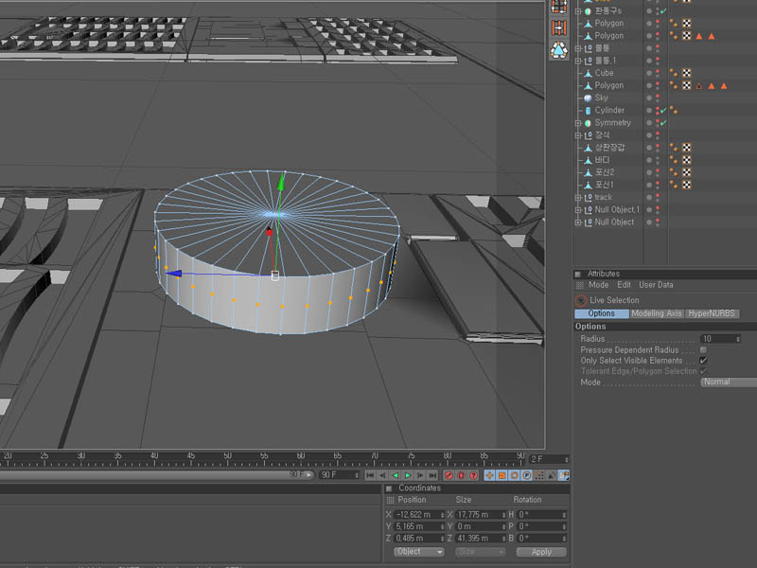757x568 pixels.
Task: Toggle the position keyframe icon in timeline bar
Action: [490, 475]
